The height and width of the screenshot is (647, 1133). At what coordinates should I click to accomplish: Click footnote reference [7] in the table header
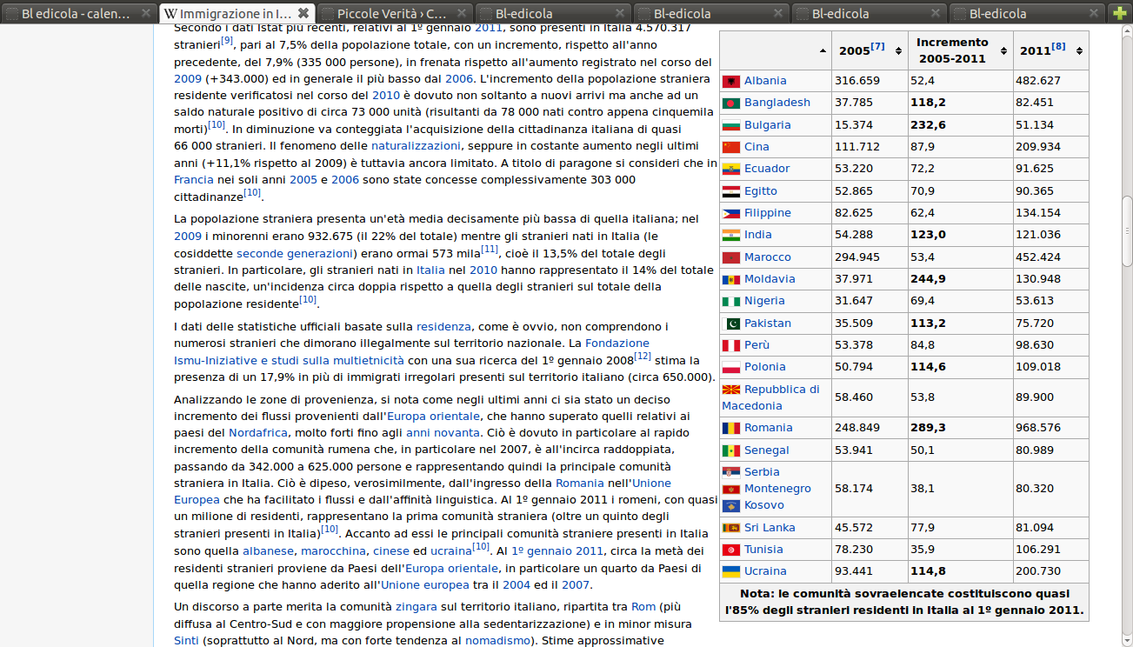pos(877,47)
